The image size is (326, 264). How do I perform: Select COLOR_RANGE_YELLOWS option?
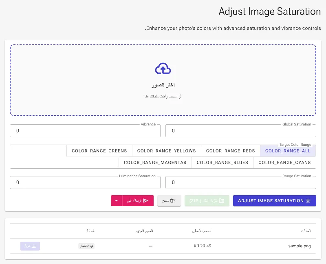pyautogui.click(x=166, y=151)
